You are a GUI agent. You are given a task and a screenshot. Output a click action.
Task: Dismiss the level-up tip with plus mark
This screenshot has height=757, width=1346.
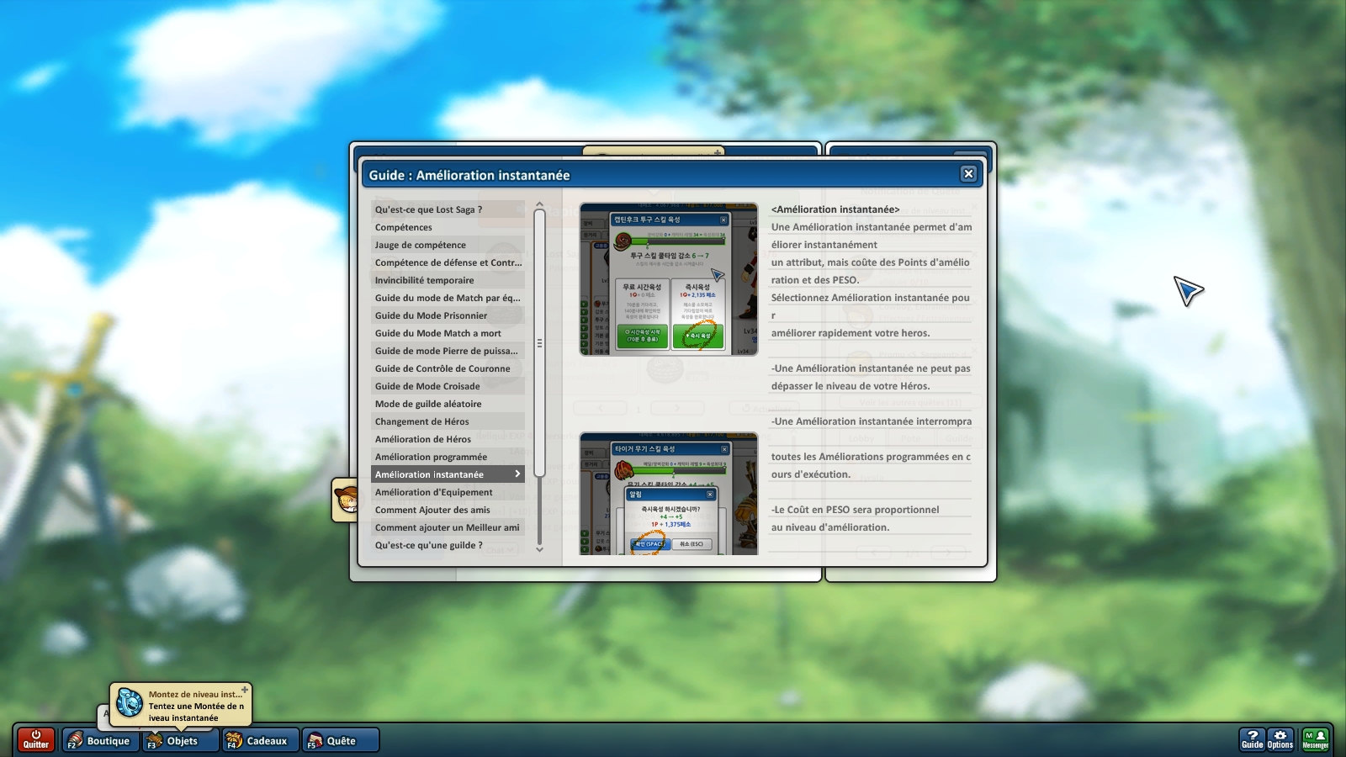[x=245, y=690]
